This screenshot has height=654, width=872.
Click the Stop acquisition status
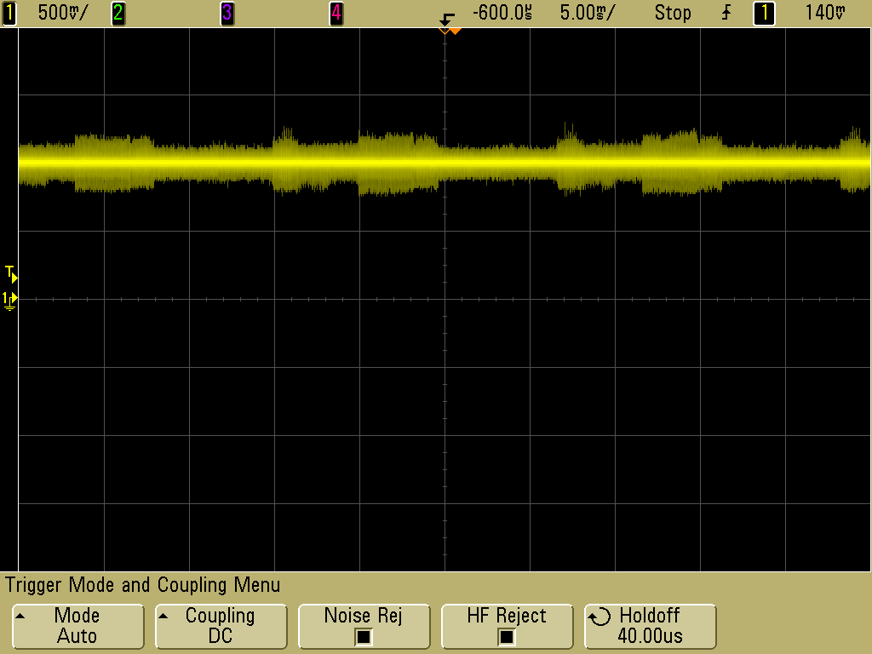click(x=672, y=13)
